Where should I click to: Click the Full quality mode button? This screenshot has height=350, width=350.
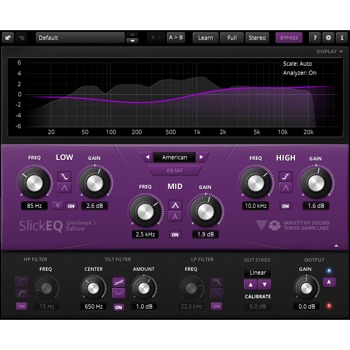[232, 38]
